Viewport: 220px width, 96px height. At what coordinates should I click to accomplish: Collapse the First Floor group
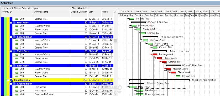[11, 23]
